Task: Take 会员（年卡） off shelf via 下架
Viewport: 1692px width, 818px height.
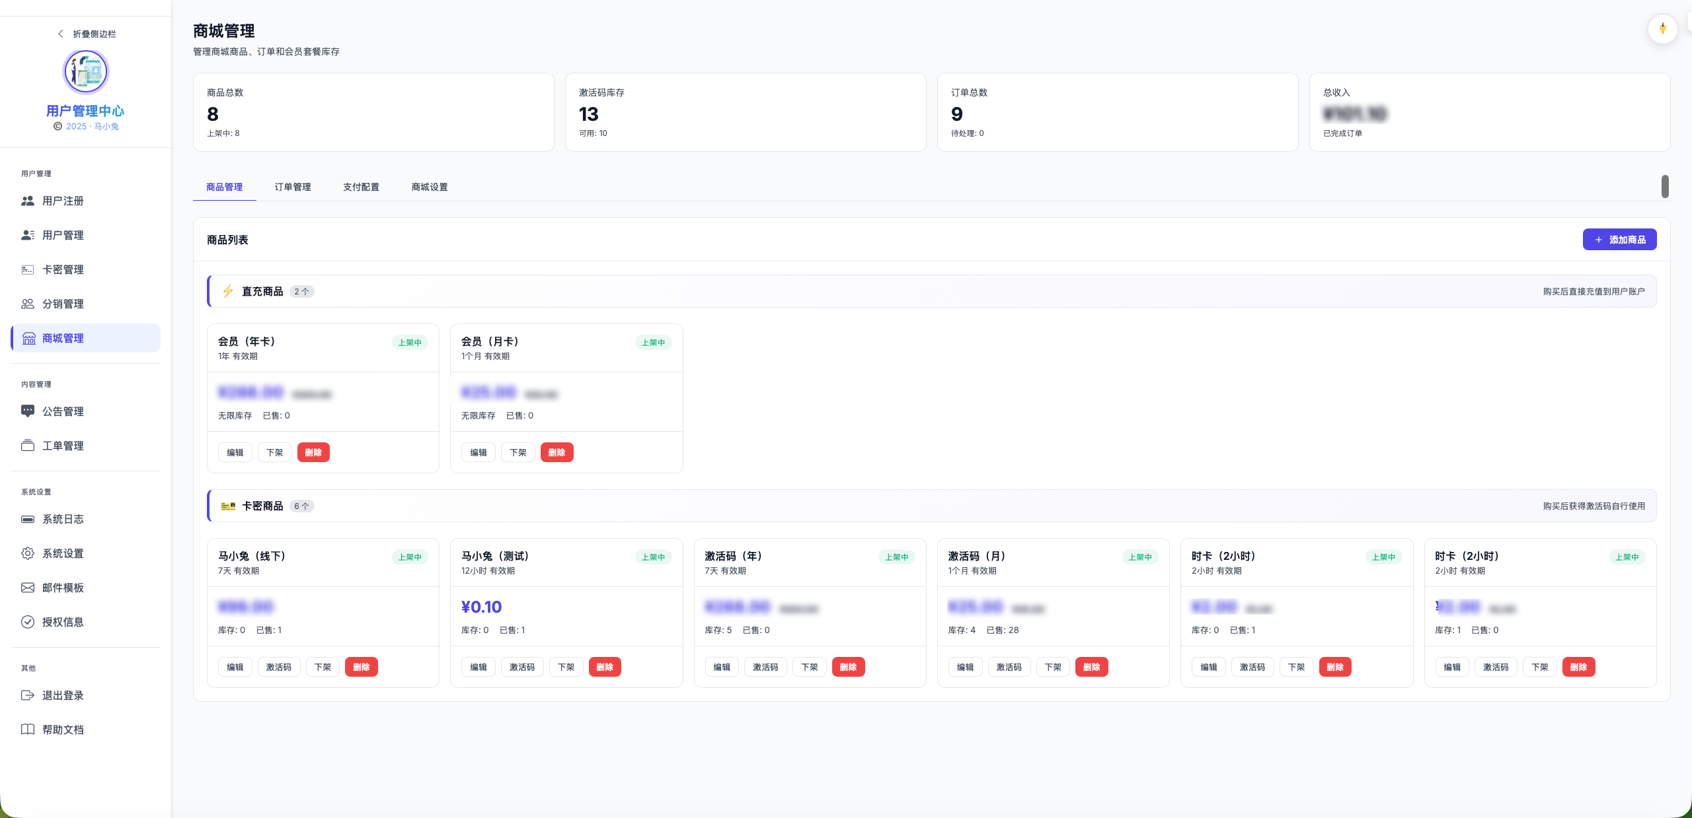Action: coord(274,452)
